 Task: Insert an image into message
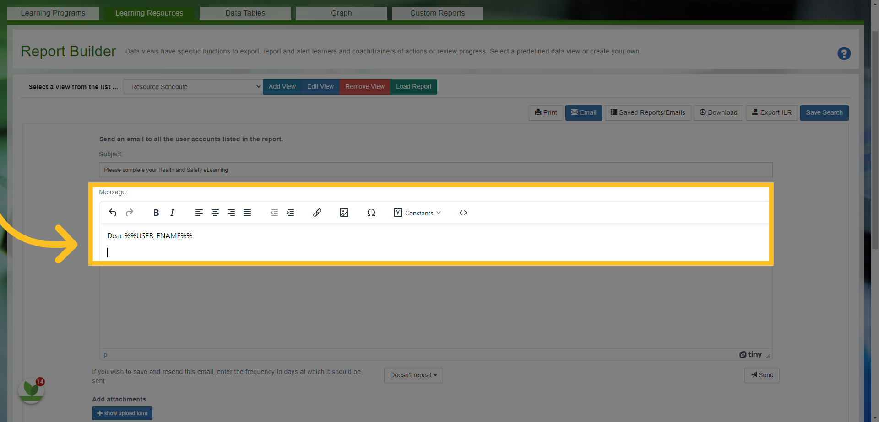point(344,213)
